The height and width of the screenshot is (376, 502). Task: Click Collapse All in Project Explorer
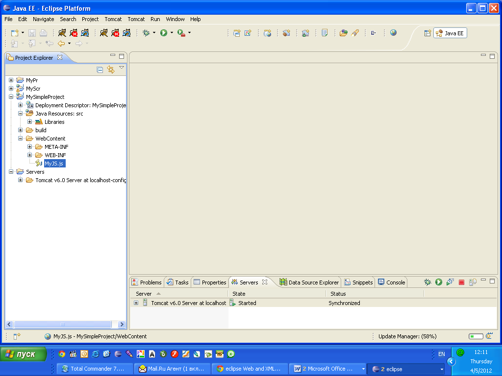click(x=100, y=70)
